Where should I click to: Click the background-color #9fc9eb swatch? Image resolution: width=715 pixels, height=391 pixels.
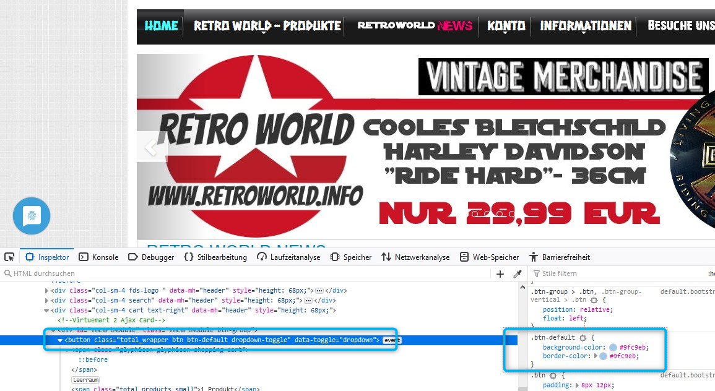point(613,348)
